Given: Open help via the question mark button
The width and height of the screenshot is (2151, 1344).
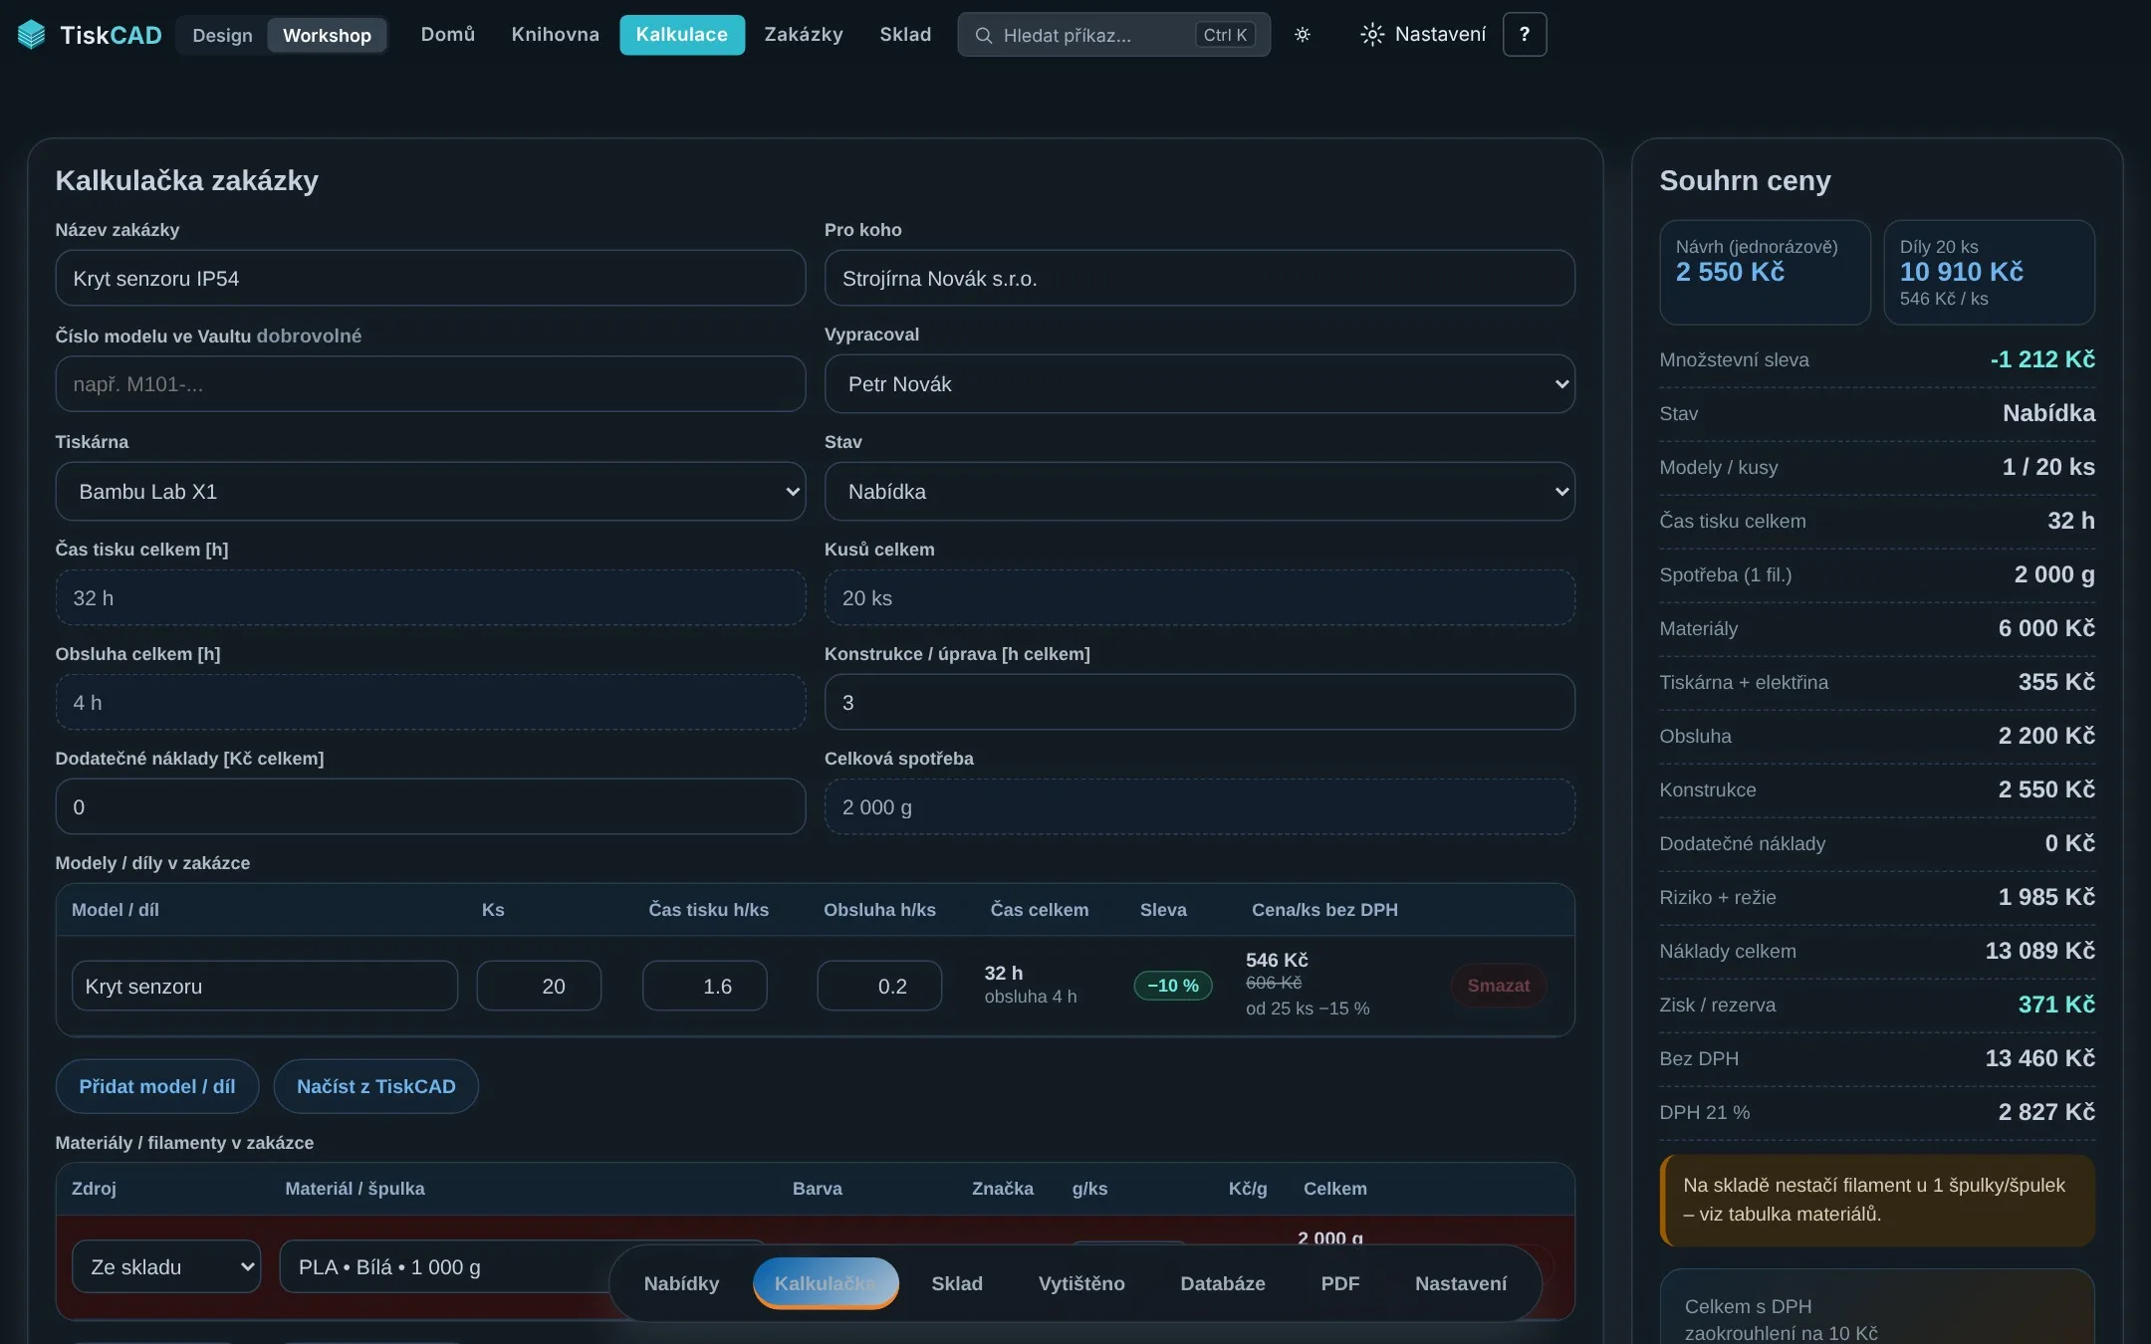Looking at the screenshot, I should coord(1524,35).
